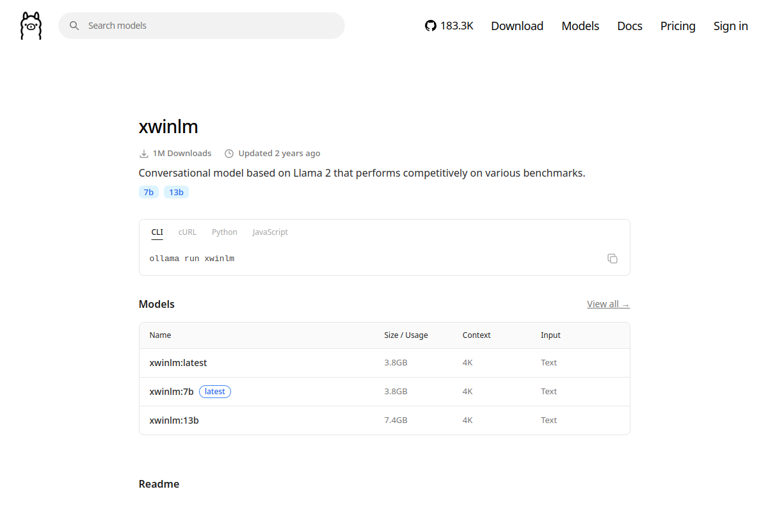Switch to the cURL tab
Image resolution: width=768 pixels, height=512 pixels.
click(x=188, y=232)
